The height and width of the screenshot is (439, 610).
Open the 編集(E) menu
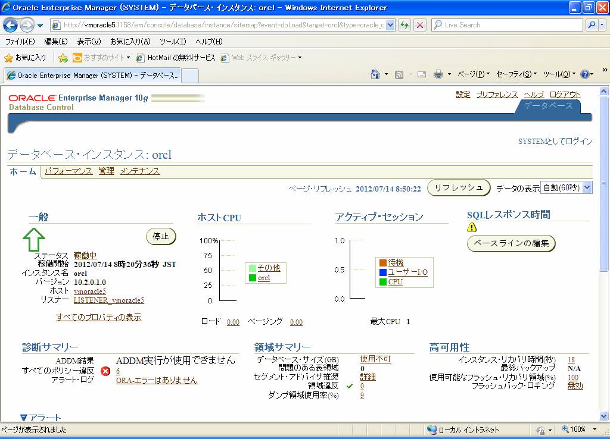(55, 42)
